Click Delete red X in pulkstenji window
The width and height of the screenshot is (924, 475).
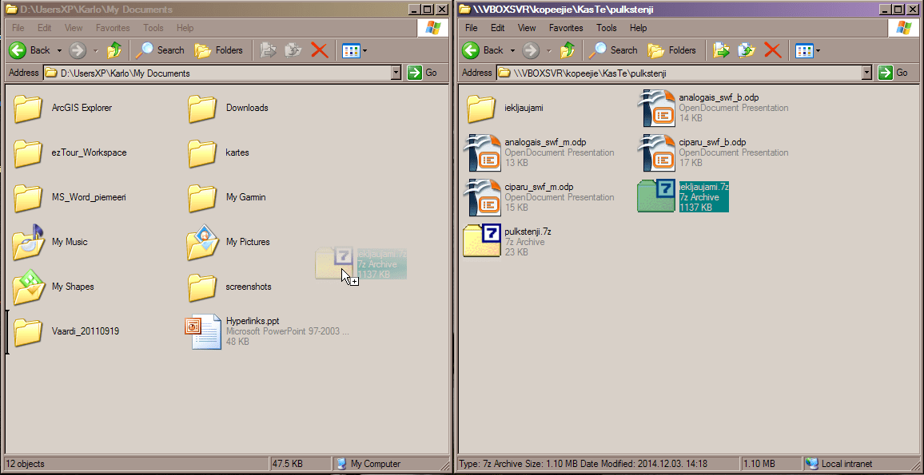773,50
